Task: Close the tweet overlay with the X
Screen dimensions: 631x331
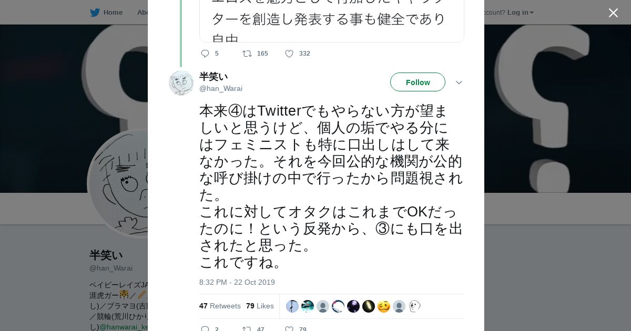Action: click(613, 13)
